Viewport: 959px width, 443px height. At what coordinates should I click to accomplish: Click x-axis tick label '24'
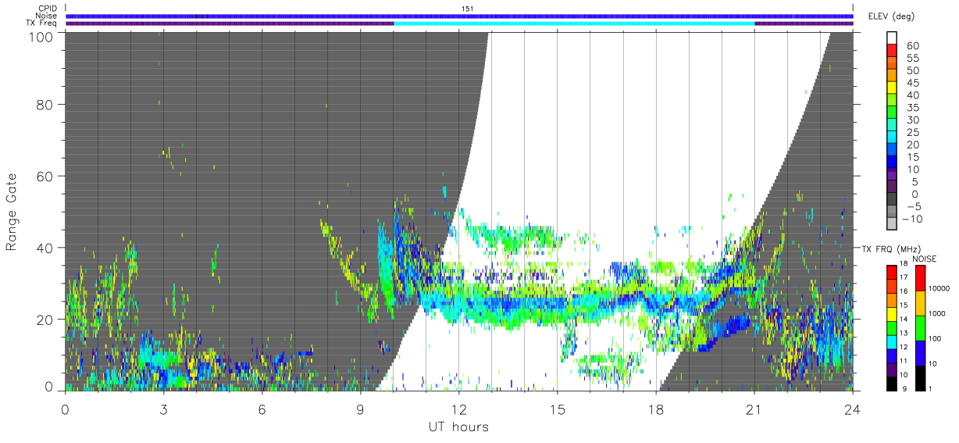click(x=852, y=409)
